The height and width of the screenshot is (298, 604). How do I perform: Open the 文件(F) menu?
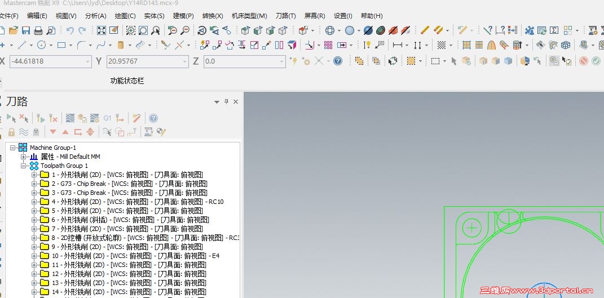(x=8, y=16)
